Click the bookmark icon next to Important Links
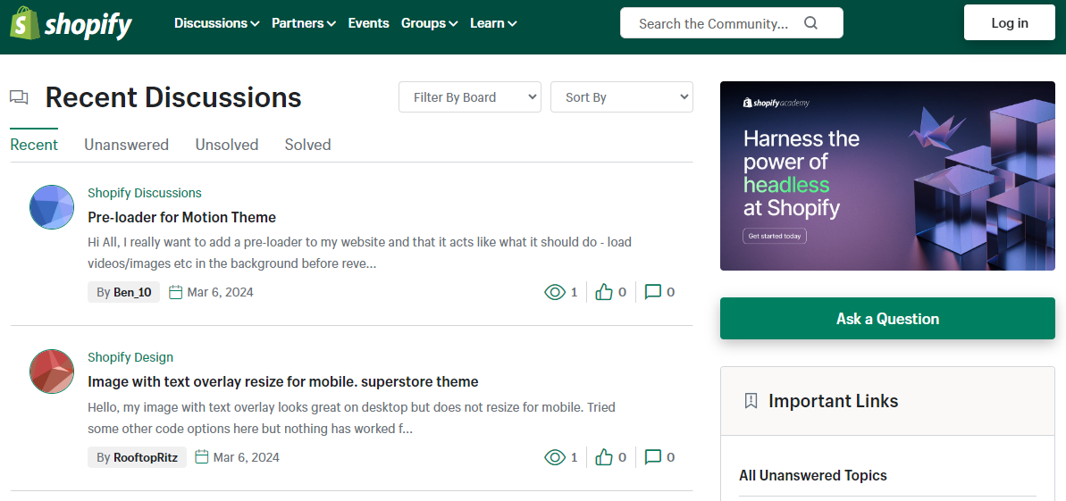1066x501 pixels. coord(751,401)
